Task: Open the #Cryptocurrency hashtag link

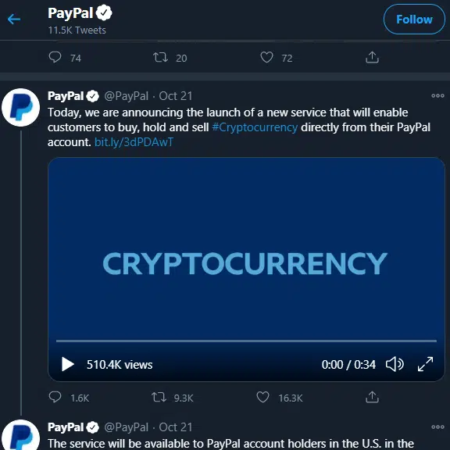Action: pos(255,127)
